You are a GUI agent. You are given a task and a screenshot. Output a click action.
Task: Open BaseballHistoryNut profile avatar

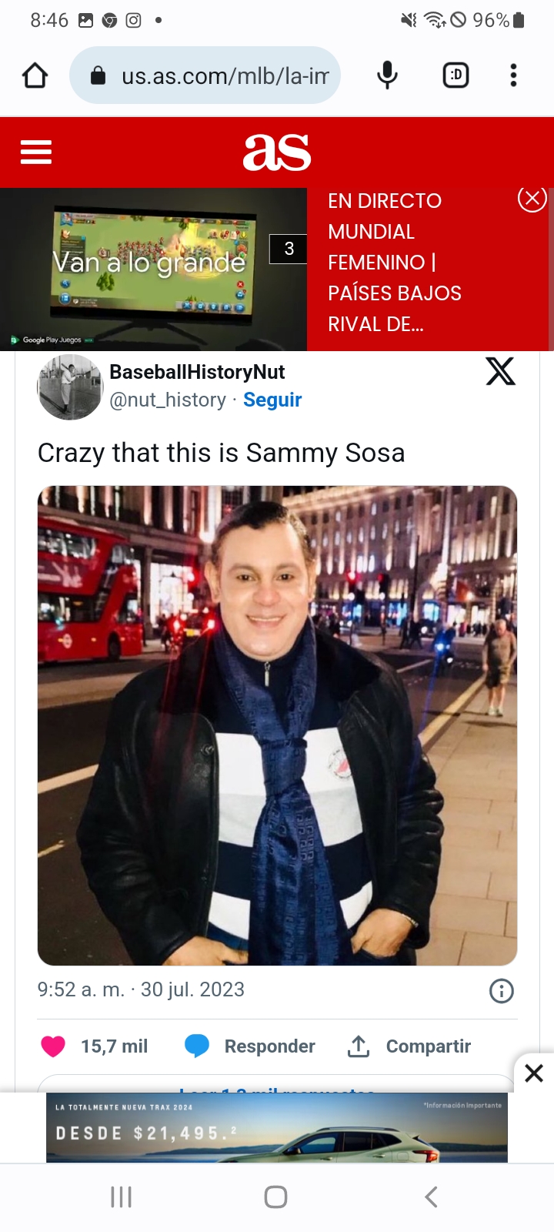(70, 387)
